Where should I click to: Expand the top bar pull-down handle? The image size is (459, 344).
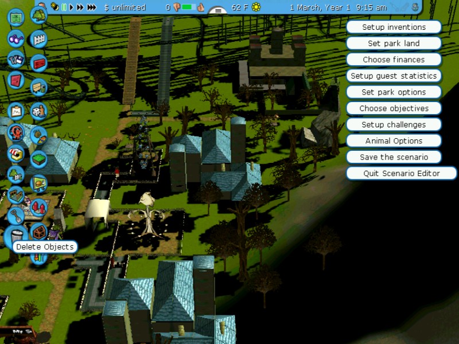pos(218,10)
